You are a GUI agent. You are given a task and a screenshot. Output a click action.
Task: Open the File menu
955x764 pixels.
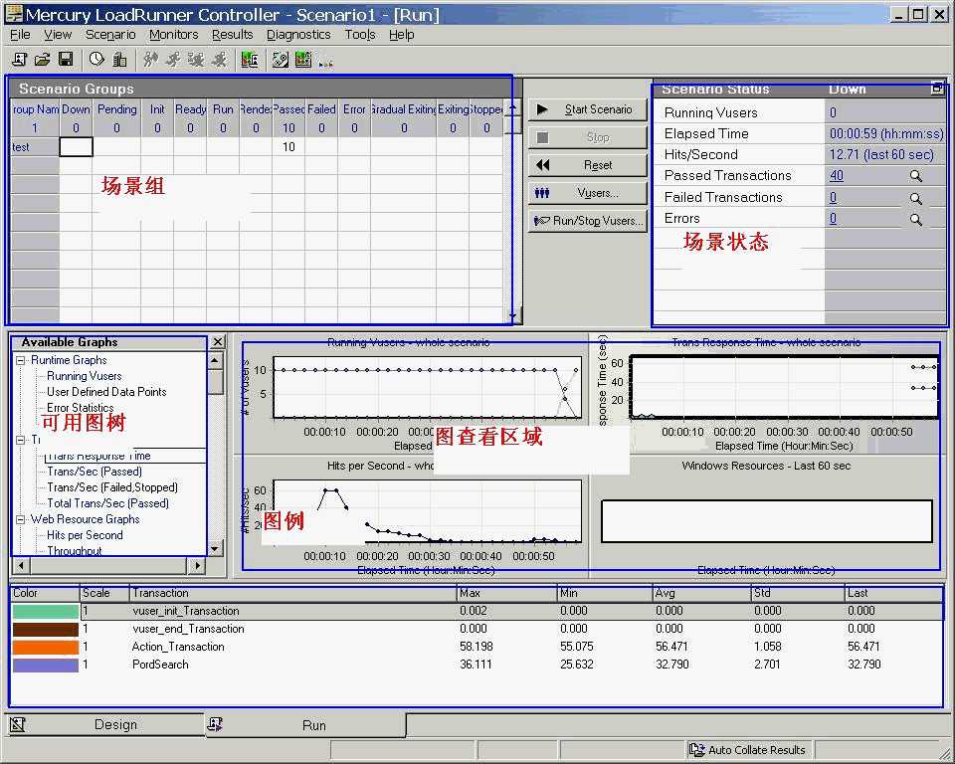click(20, 35)
